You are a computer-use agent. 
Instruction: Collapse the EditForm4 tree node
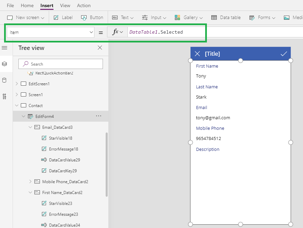(x=23, y=116)
